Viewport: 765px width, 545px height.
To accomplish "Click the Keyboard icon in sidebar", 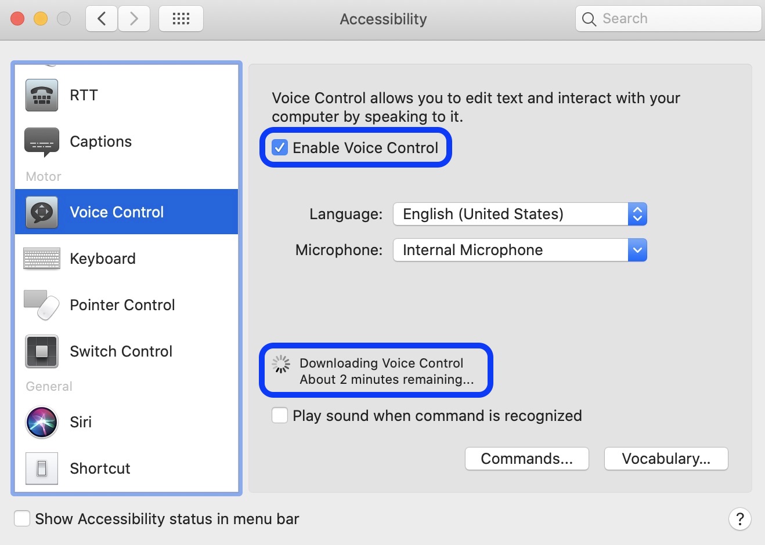I will tap(41, 259).
